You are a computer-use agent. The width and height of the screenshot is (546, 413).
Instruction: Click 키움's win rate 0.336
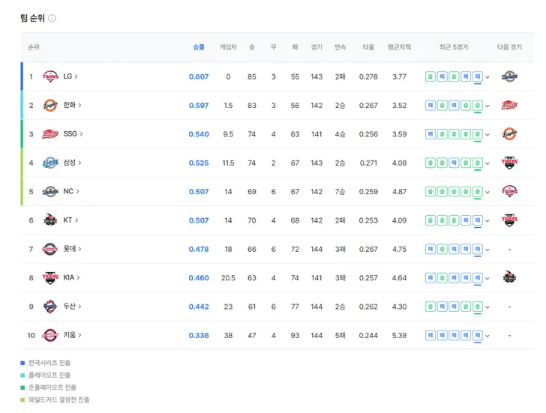(x=199, y=335)
